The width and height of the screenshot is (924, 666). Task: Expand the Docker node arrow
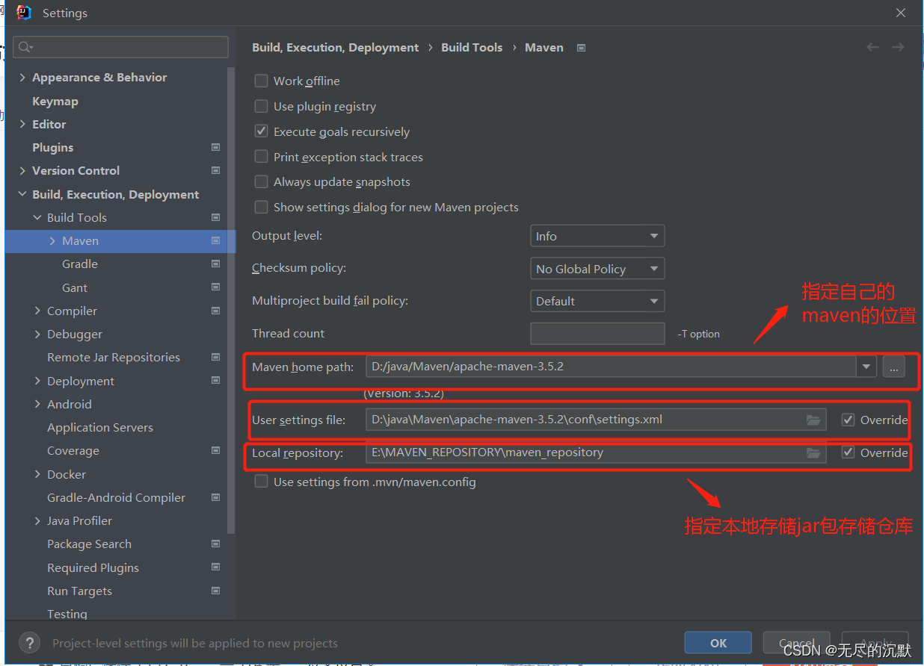(x=37, y=474)
